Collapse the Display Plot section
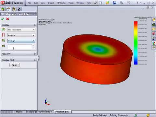This screenshot has height=117, width=156. pos(35,60)
